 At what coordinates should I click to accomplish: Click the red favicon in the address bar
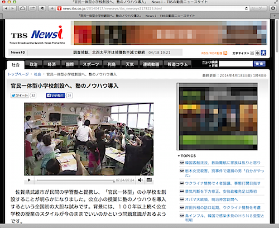pos(59,8)
